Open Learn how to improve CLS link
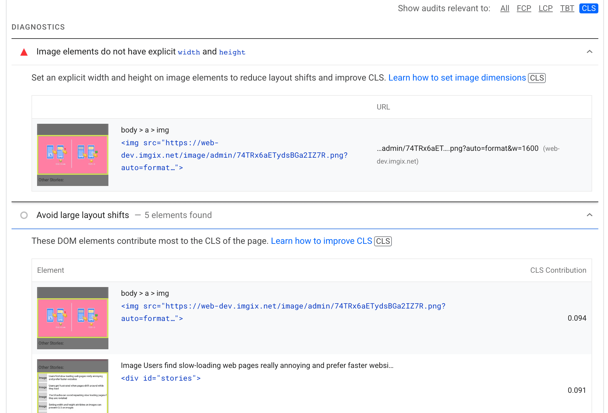The height and width of the screenshot is (413, 608). [322, 241]
